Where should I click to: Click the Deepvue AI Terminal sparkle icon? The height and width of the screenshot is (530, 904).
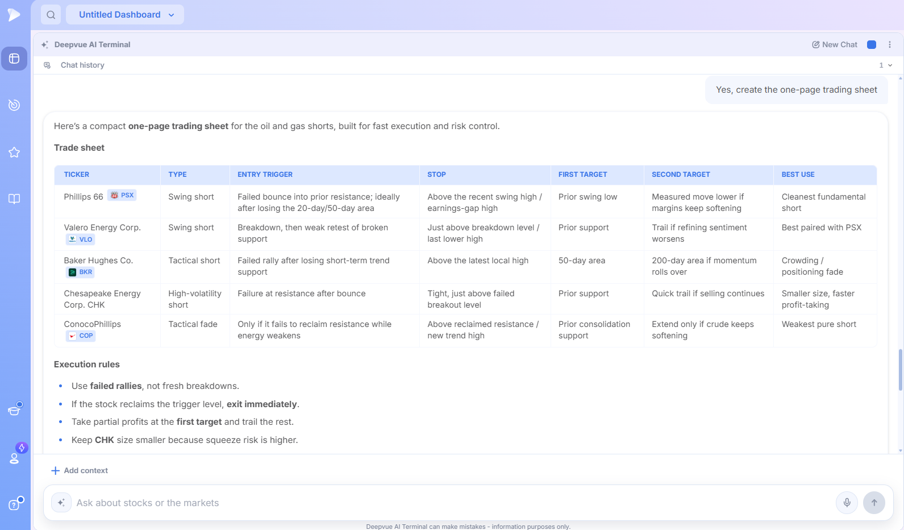tap(45, 44)
